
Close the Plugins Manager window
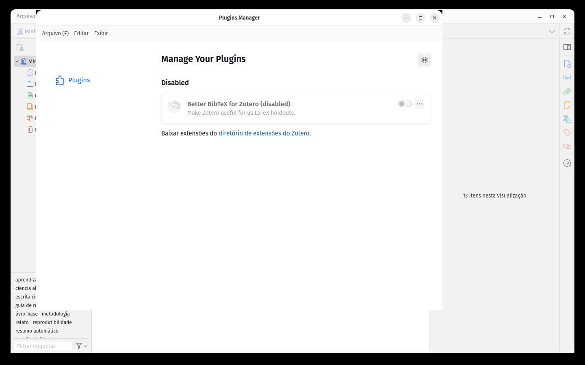tap(435, 18)
